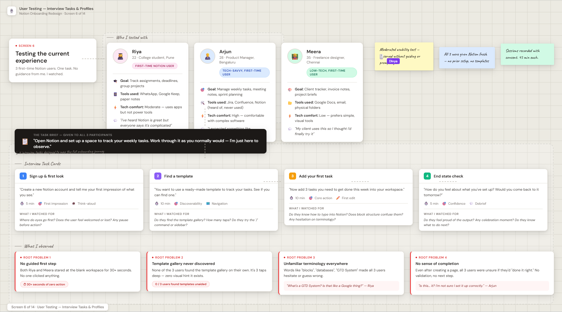This screenshot has width=562, height=312.
Task: Click Meera's avatar picture
Action: (295, 56)
